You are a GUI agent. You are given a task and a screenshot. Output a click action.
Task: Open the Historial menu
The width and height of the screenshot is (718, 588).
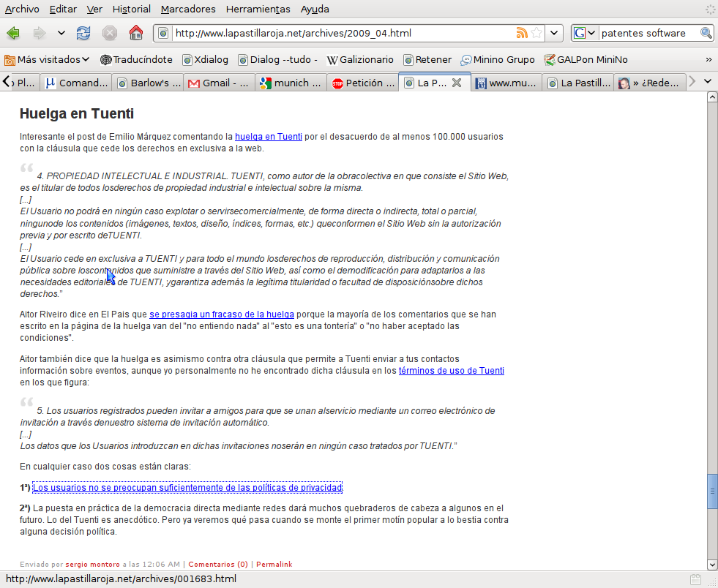(x=132, y=10)
